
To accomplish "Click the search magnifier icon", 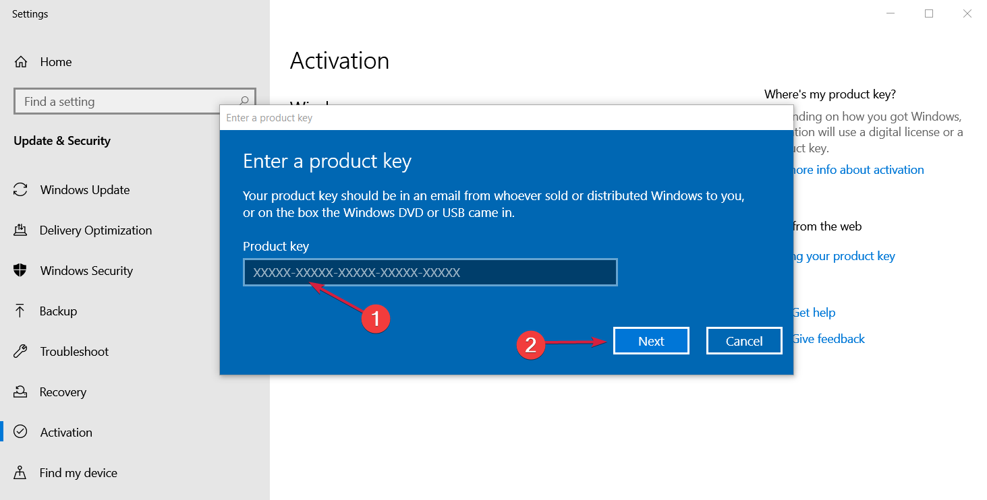I will (244, 101).
